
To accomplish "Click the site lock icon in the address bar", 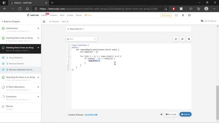I will click(x=36, y=9).
